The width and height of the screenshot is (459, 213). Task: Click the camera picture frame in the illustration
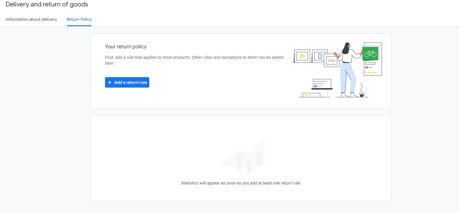pos(302,56)
